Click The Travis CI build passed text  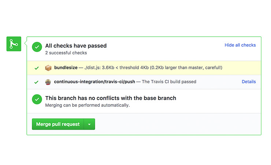coord(169,82)
